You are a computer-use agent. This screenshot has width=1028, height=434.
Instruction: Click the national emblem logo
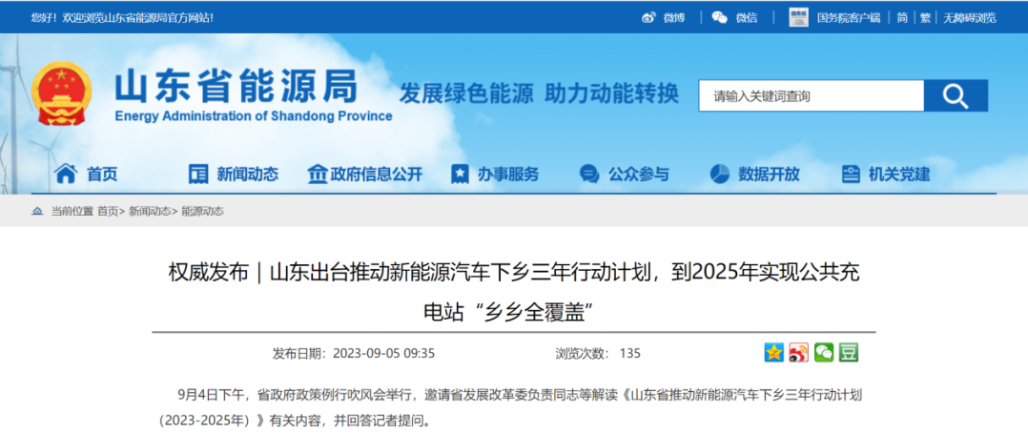tap(61, 95)
